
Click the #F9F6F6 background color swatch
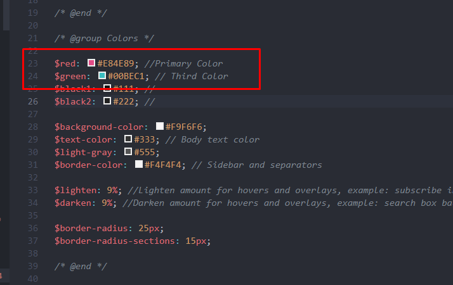160,126
